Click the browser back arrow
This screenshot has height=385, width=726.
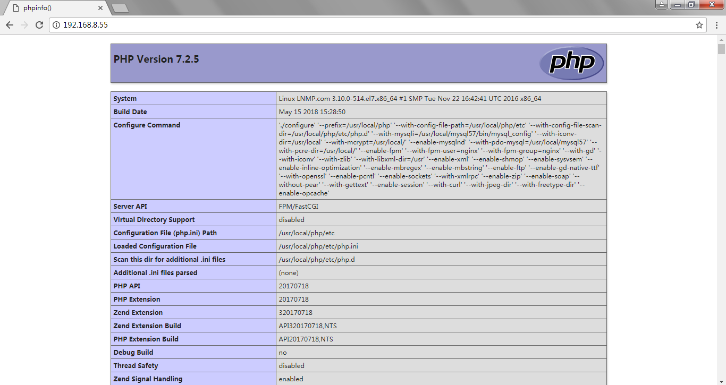(x=10, y=25)
